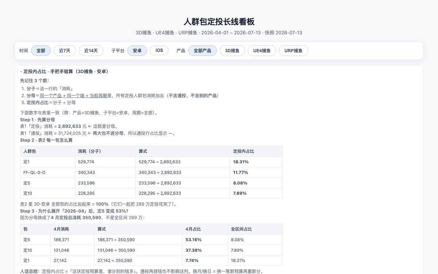Click the 定投内占比 table column header
The width and height of the screenshot is (438, 274).
[x=256, y=151]
